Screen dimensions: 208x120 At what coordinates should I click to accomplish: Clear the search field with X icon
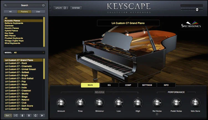pos(44,5)
